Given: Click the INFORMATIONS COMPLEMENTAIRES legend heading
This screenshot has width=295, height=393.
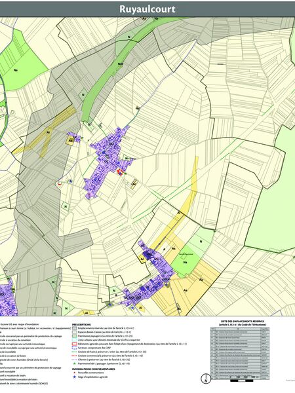Looking at the screenshot, I should coord(93,369).
